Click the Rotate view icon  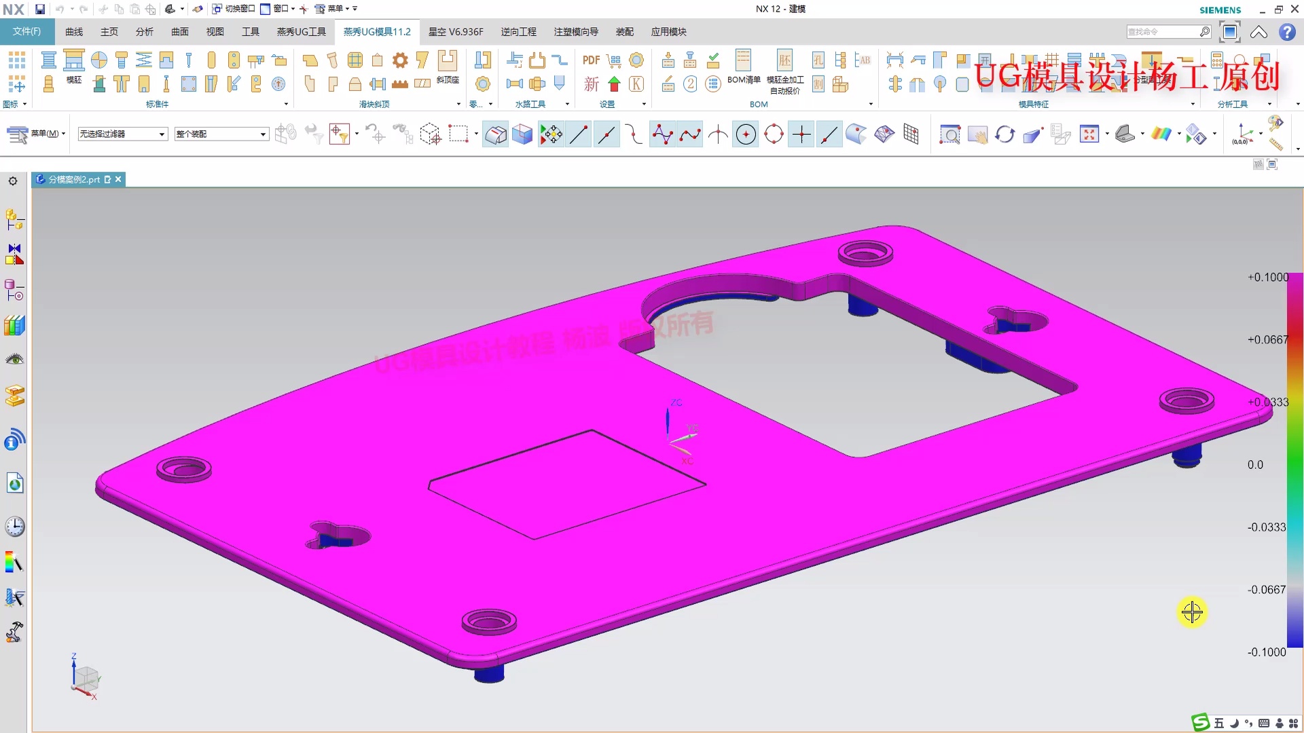tap(1004, 134)
